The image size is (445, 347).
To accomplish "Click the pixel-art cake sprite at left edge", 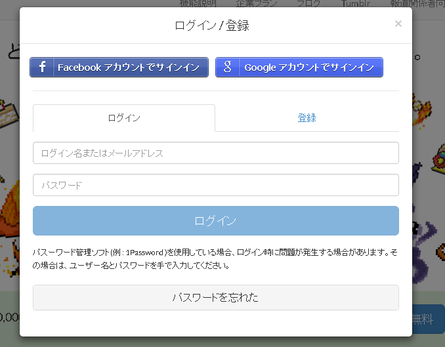I will tap(9, 113).
